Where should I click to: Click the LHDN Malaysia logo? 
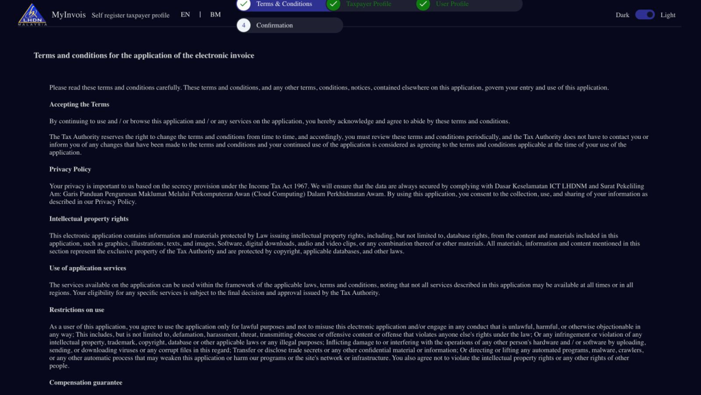click(32, 15)
